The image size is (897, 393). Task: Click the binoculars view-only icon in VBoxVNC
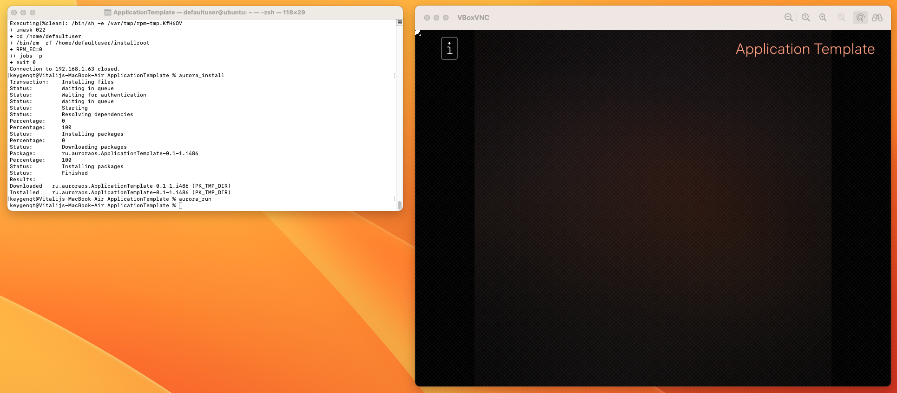(x=877, y=18)
